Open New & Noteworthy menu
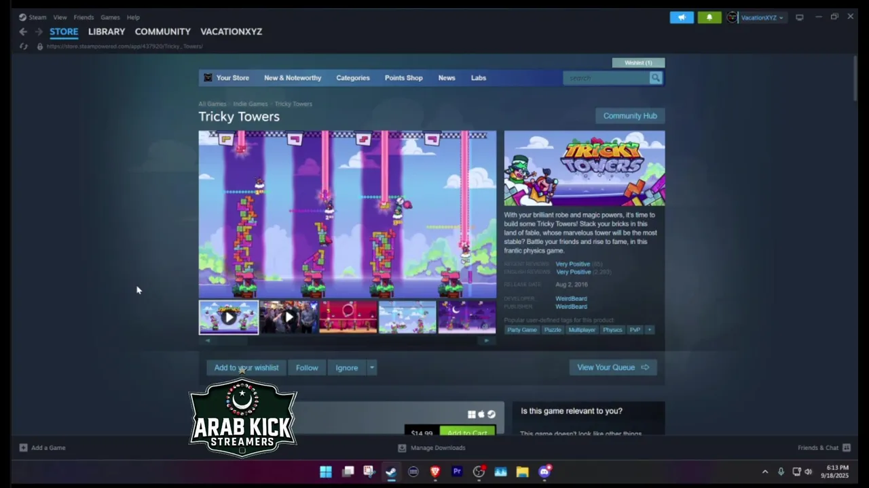Image resolution: width=869 pixels, height=488 pixels. (293, 78)
